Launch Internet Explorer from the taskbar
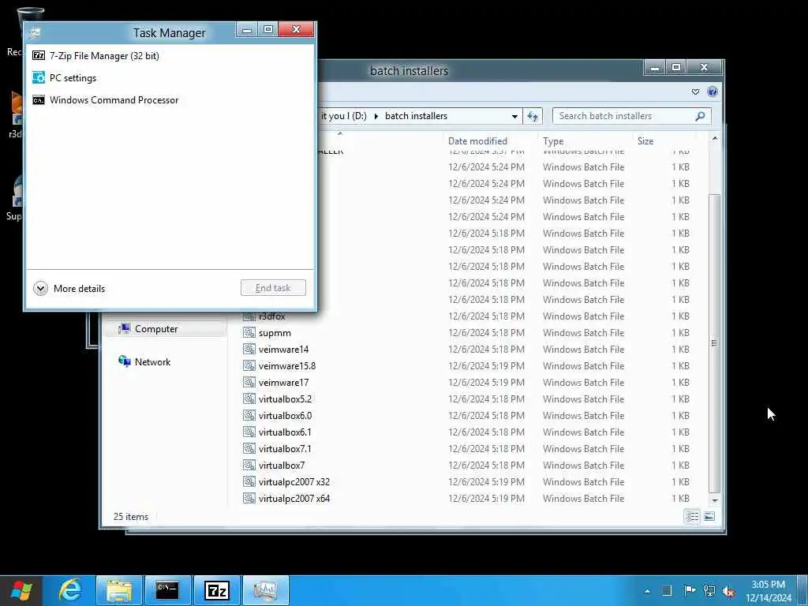 coord(69,590)
